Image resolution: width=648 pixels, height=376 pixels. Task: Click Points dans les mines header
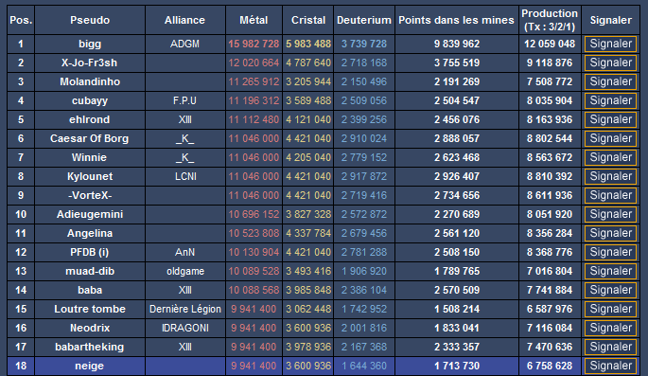(456, 20)
